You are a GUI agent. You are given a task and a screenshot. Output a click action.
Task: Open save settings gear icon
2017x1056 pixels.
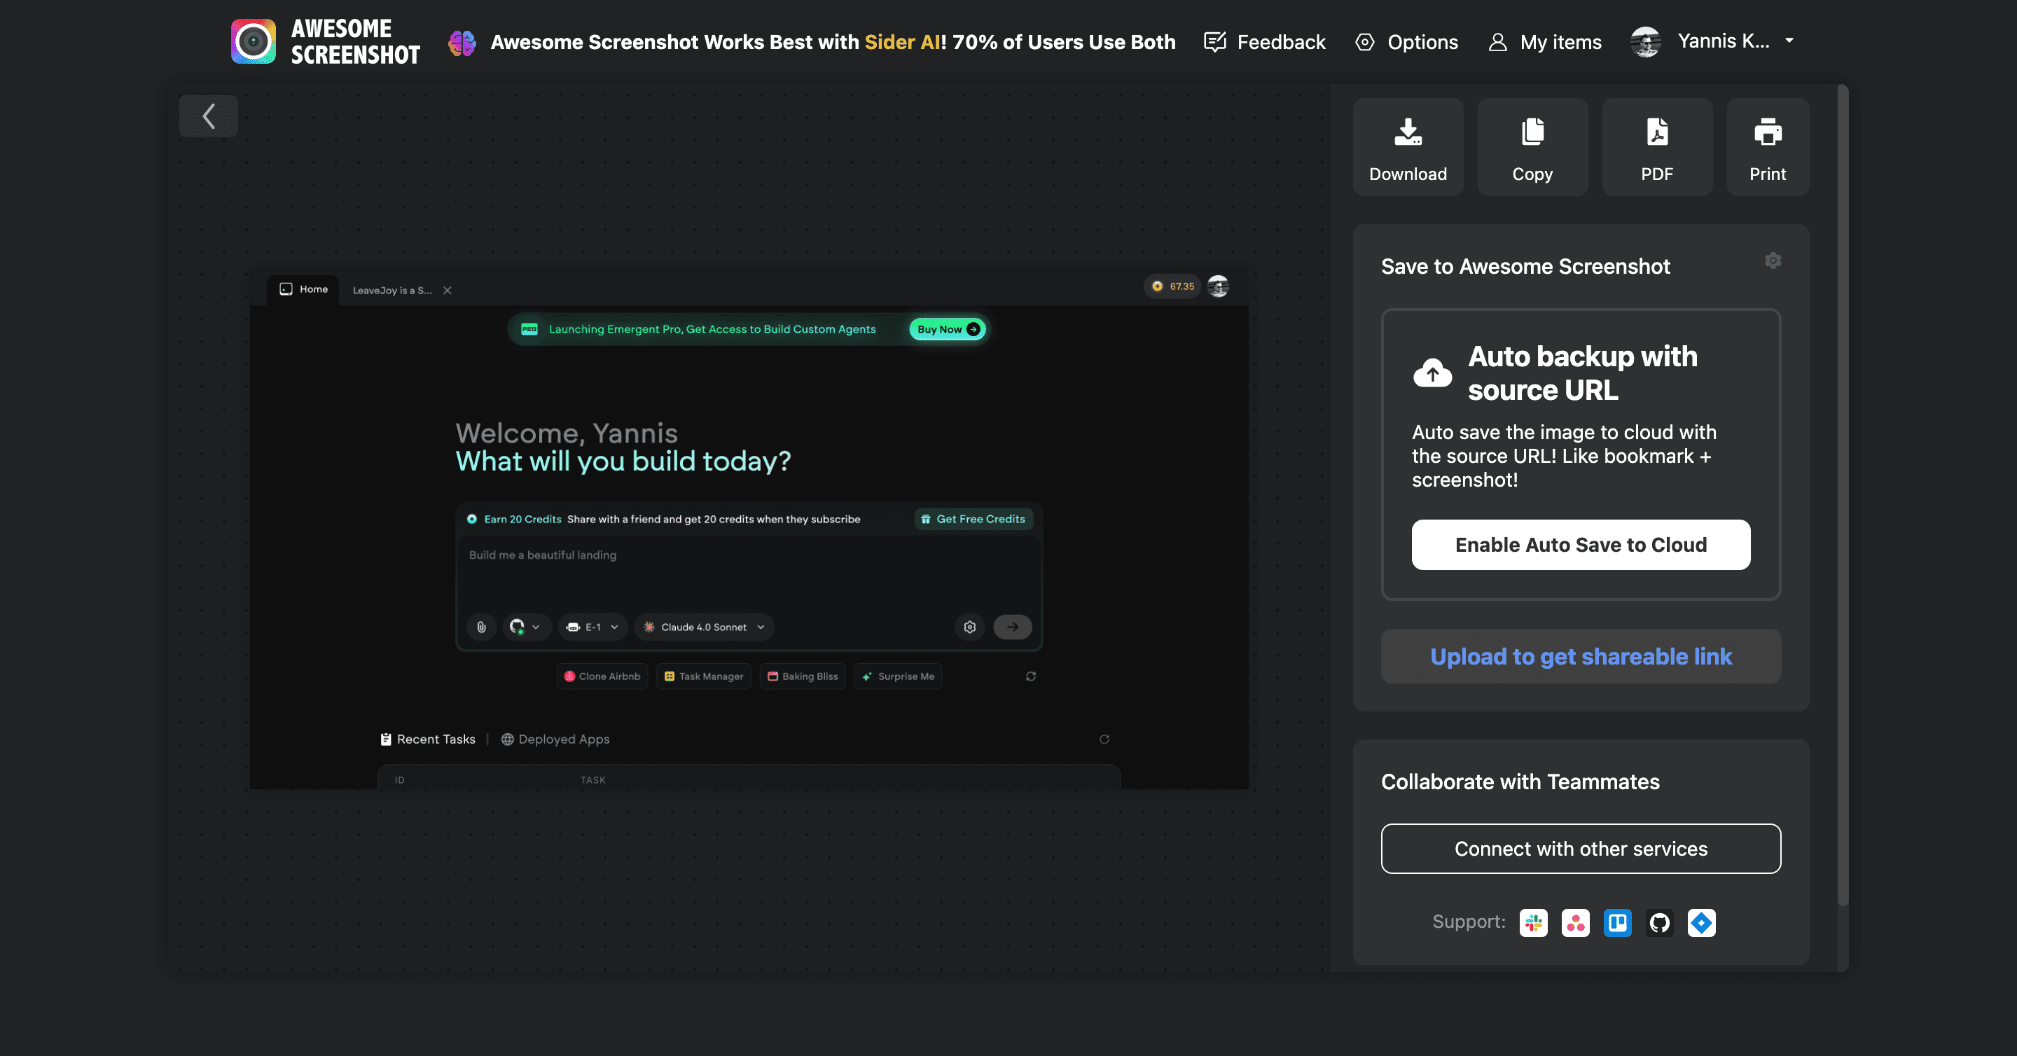click(x=1773, y=260)
